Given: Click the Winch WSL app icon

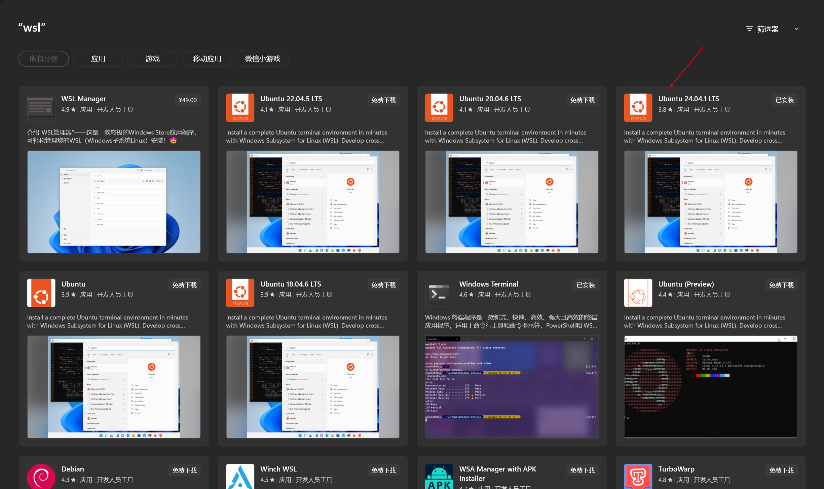Looking at the screenshot, I should pos(240,477).
